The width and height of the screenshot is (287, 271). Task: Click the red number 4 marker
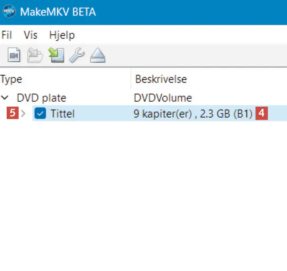coord(262,114)
